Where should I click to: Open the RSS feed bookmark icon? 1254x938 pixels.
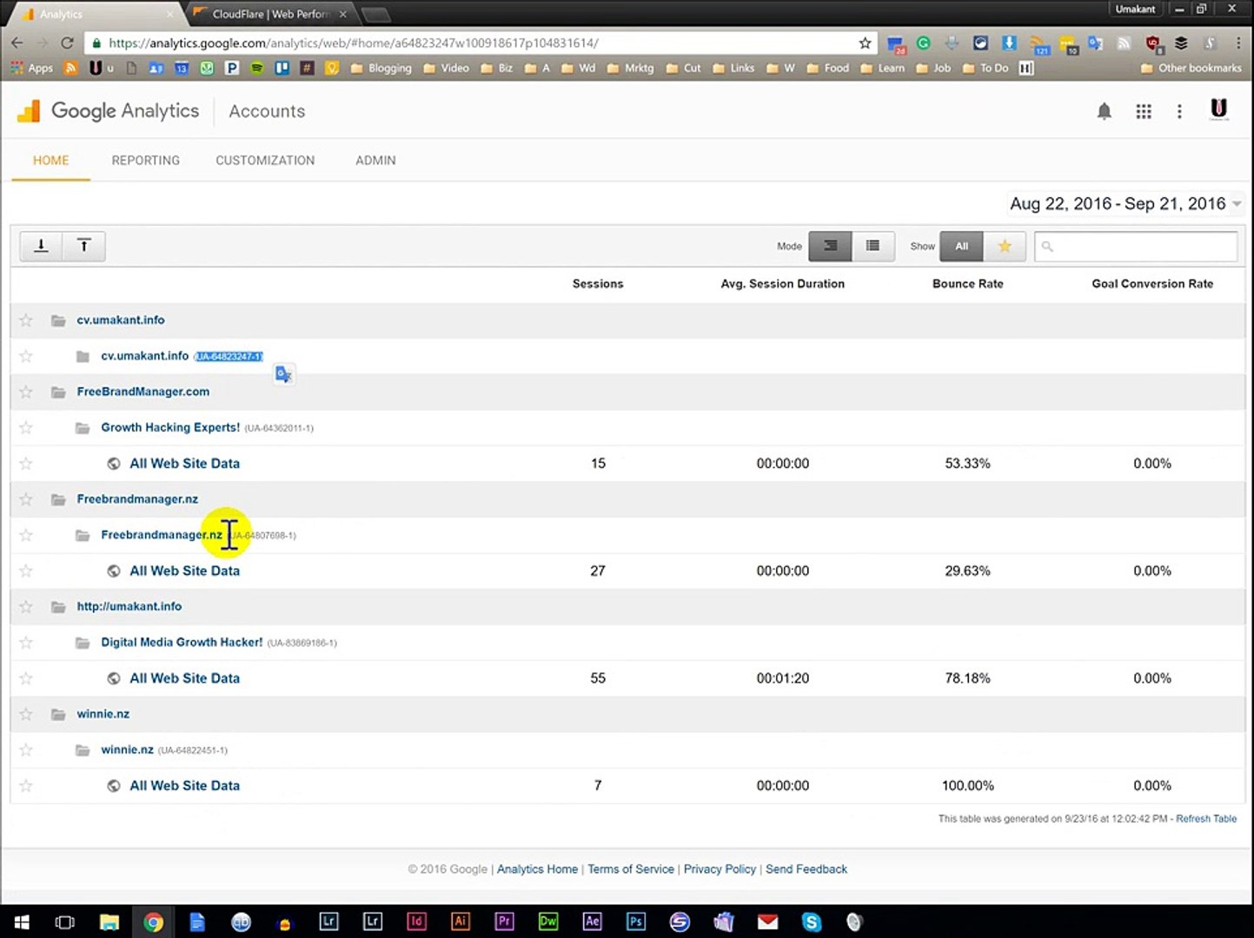pos(71,68)
